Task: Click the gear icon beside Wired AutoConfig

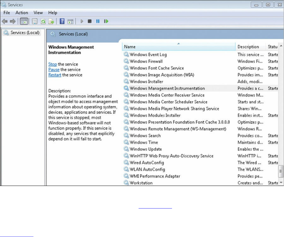Action: (x=126, y=162)
